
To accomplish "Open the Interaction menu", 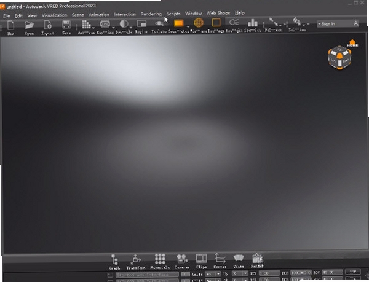I will 125,14.
